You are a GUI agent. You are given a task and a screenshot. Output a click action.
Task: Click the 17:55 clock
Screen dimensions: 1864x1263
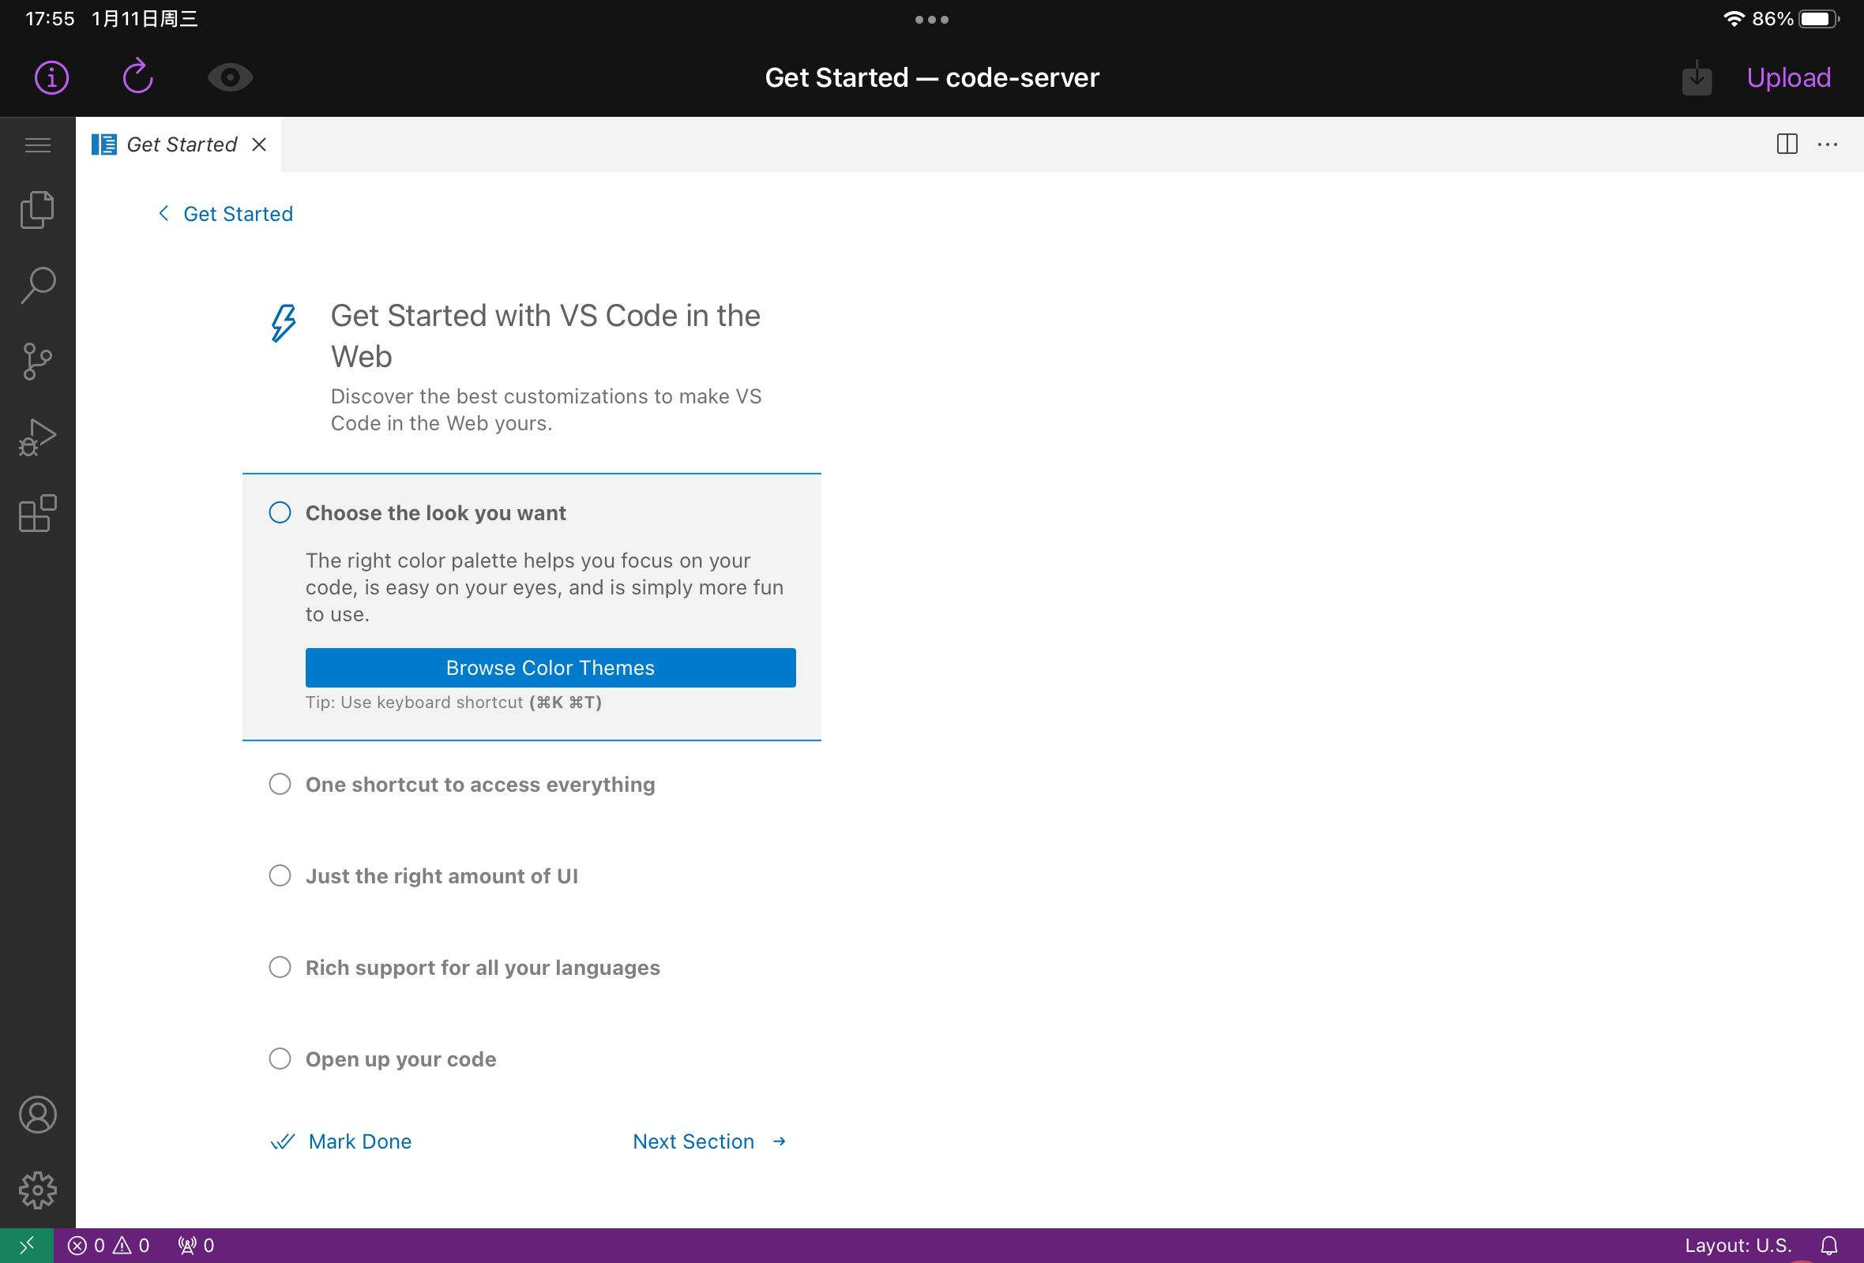pyautogui.click(x=50, y=18)
